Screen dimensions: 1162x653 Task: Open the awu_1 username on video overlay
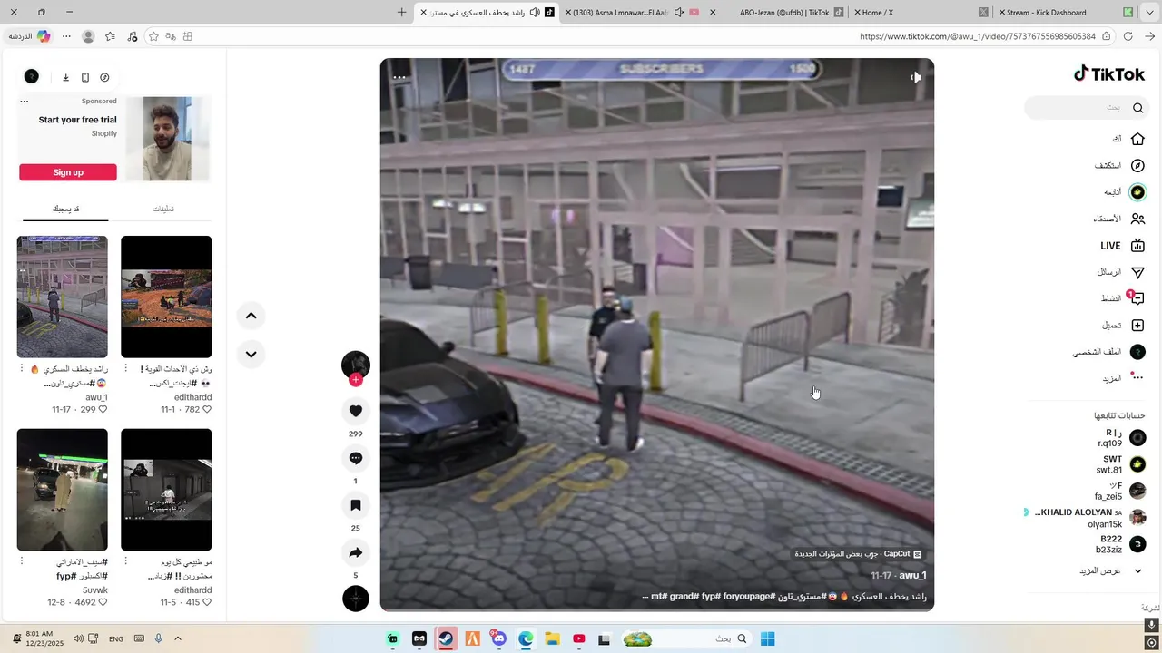[911, 575]
